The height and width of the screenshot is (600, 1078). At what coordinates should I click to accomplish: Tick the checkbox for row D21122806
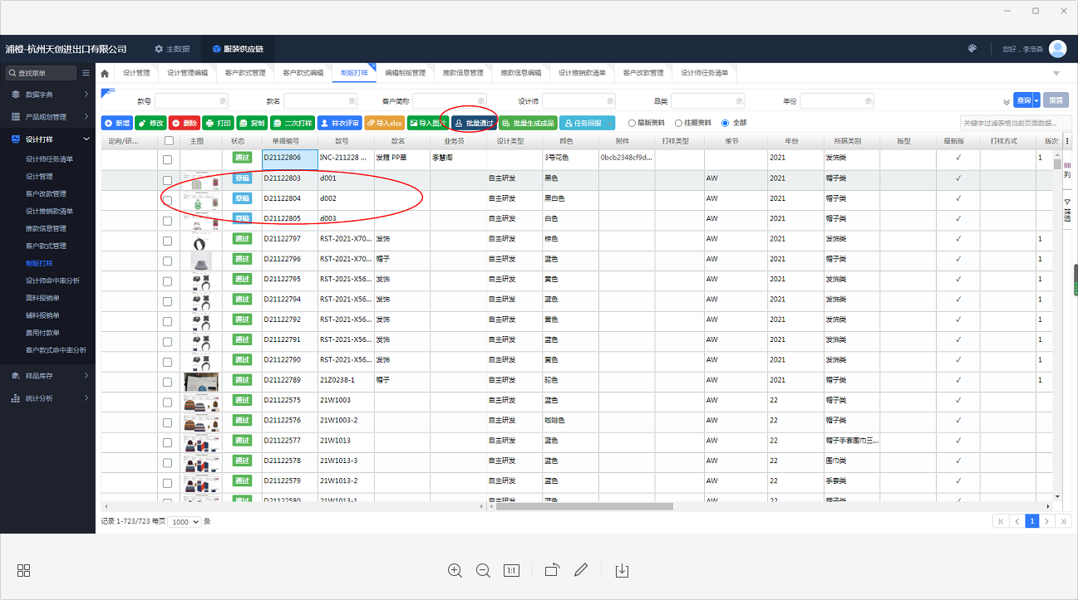coord(168,160)
